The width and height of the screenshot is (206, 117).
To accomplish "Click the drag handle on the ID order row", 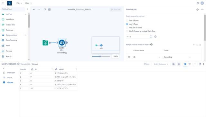I will (129, 57).
